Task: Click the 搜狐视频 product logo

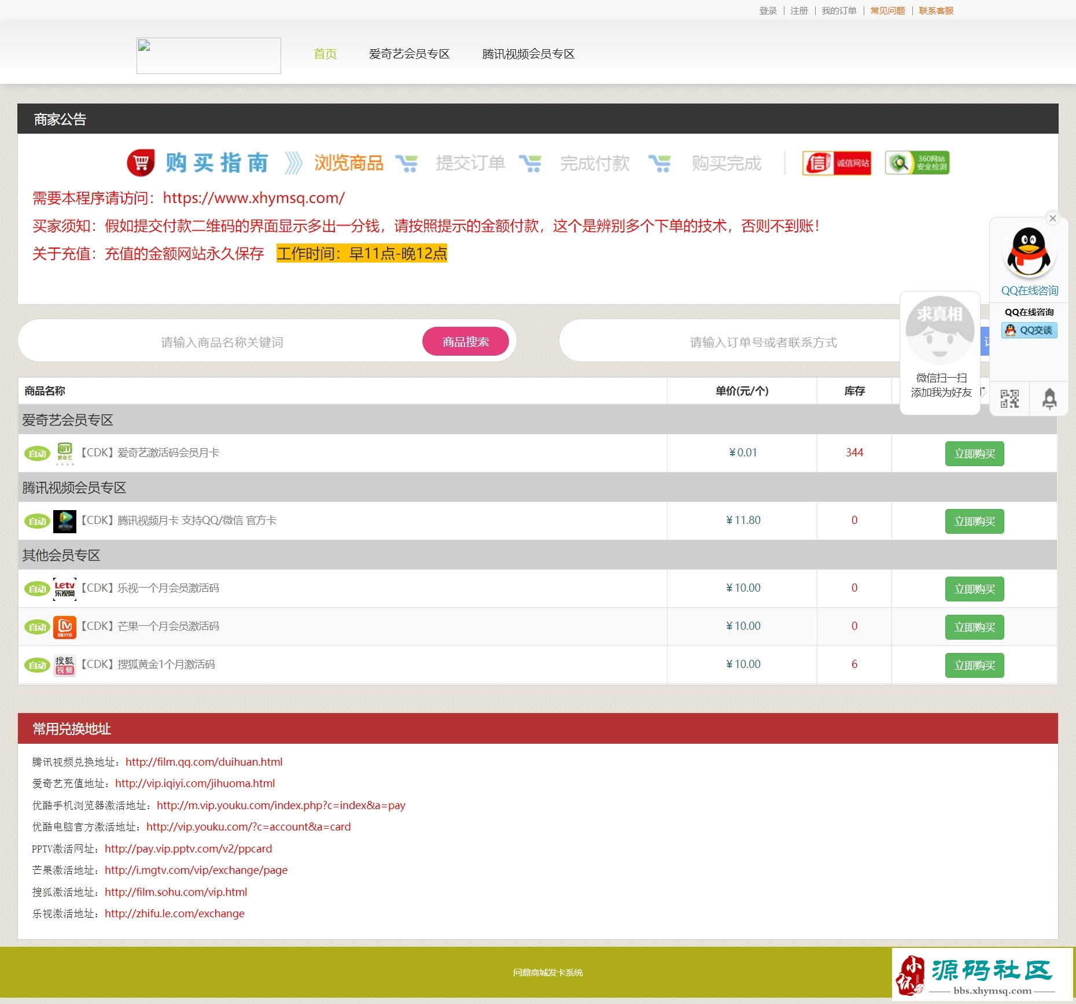Action: tap(65, 665)
